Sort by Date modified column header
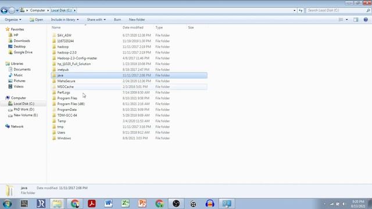 coord(133,27)
